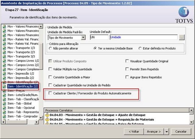Click Processos Correlatos scroll down arrow
Screen dimensions: 195x139
(x=191, y=122)
